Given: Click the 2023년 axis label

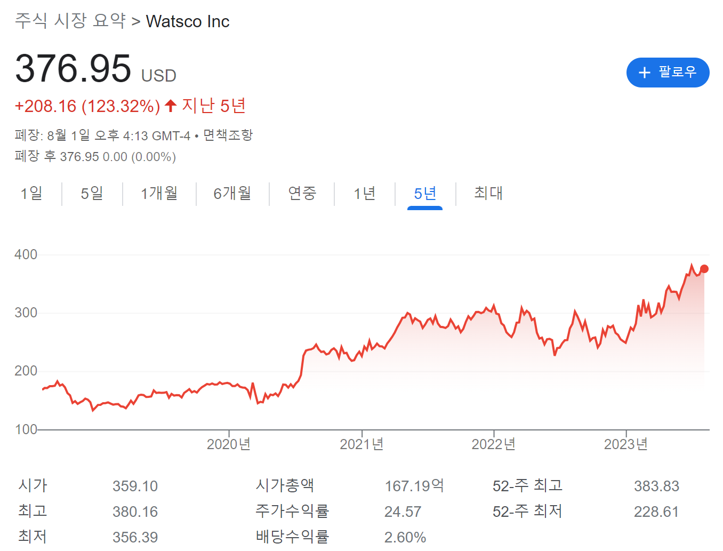Looking at the screenshot, I should (x=625, y=444).
